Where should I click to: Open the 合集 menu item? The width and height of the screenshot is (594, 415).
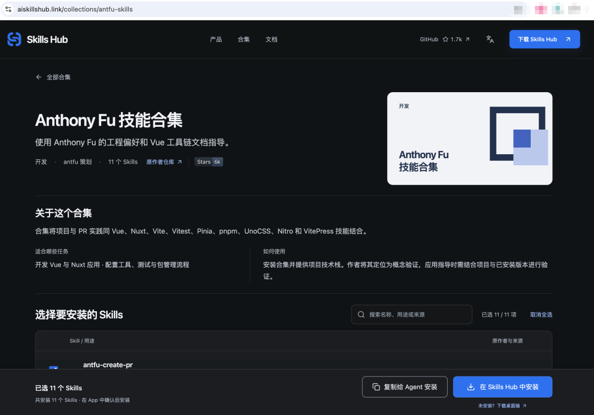tap(244, 40)
